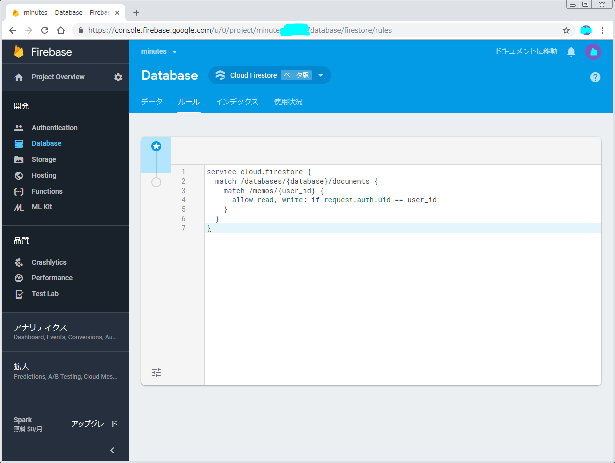
Task: Click the アップグレード upgrade button
Action: (x=94, y=424)
